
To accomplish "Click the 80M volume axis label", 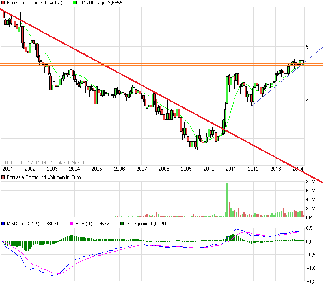I will tap(311, 182).
